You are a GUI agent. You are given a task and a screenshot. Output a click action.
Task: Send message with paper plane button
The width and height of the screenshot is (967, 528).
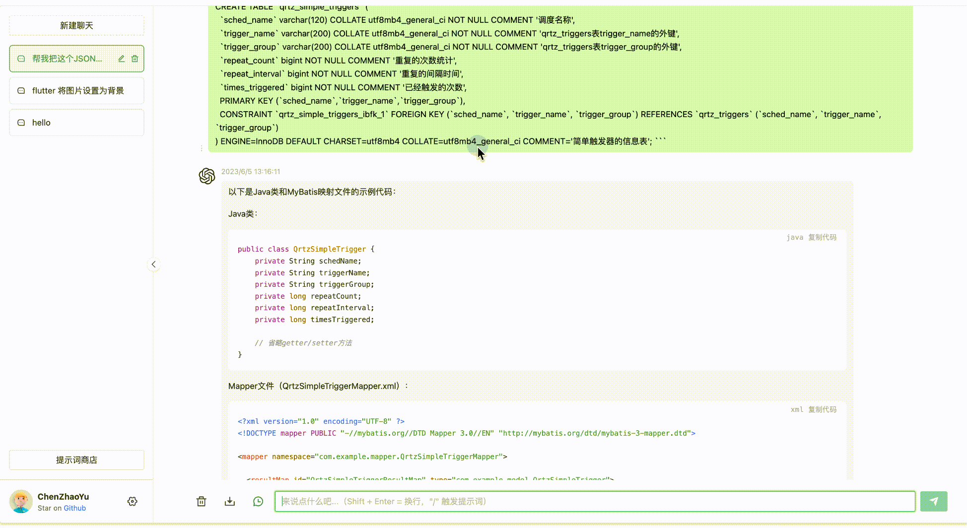tap(934, 501)
